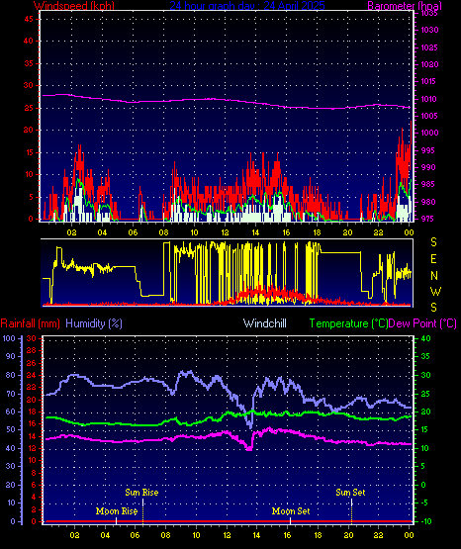
Task: Click the 08 hour label under lower graph
Action: pyautogui.click(x=165, y=535)
